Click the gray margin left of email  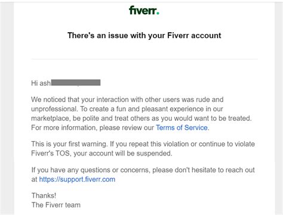(x=7, y=108)
